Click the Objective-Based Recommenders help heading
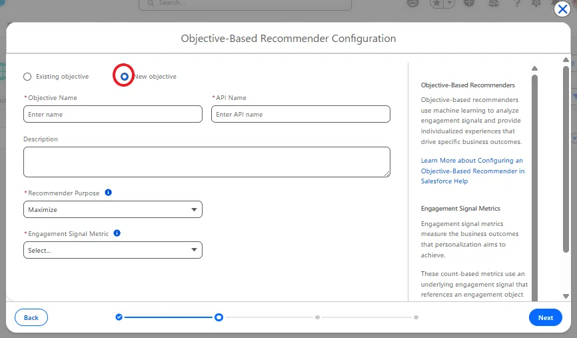Image resolution: width=577 pixels, height=338 pixels. coord(468,85)
